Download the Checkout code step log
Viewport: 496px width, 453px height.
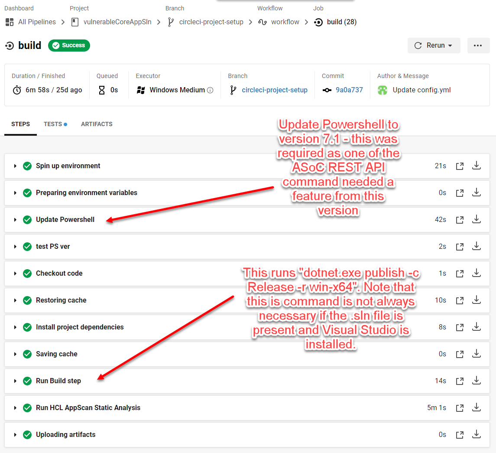click(477, 273)
